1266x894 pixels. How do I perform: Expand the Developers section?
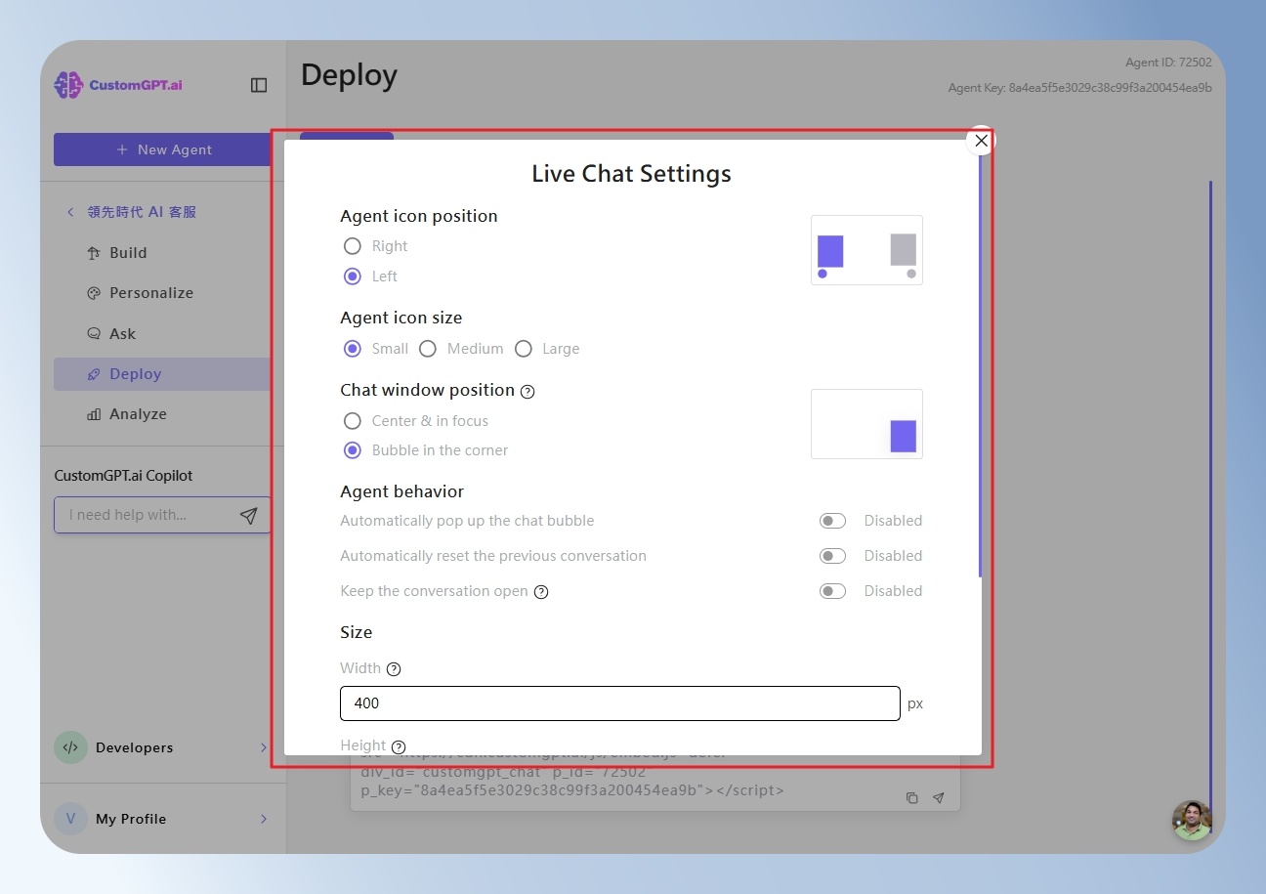pos(162,747)
